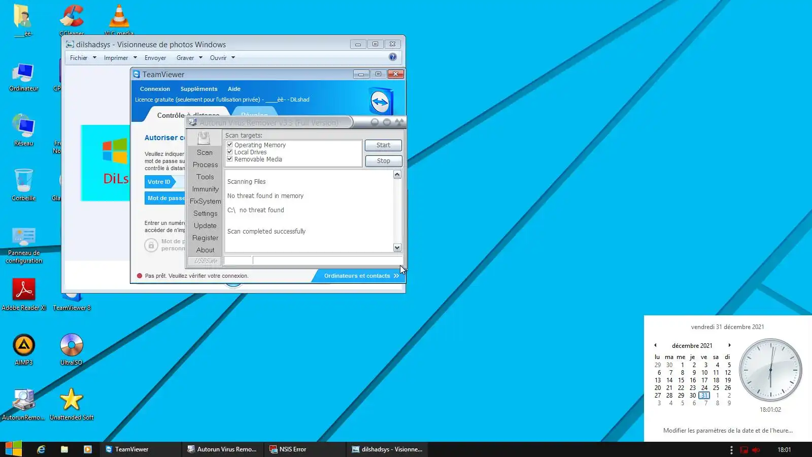The width and height of the screenshot is (812, 457).
Task: Open the Connexion menu in TeamViewer
Action: click(x=155, y=89)
